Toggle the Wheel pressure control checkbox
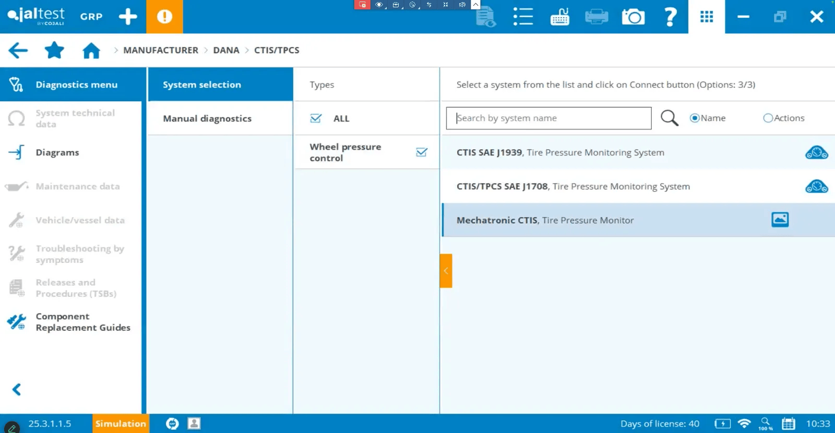The width and height of the screenshot is (835, 433). click(422, 152)
